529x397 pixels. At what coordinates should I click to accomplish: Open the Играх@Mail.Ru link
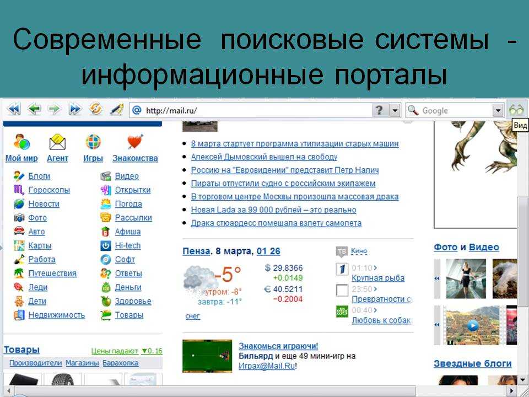(x=267, y=366)
